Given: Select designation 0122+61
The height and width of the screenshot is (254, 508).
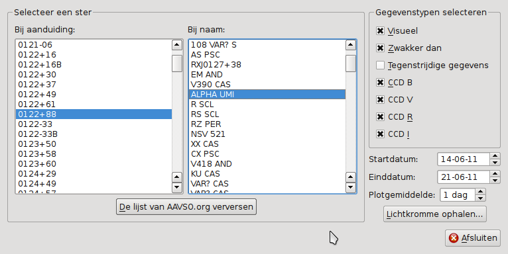Looking at the screenshot, I should (x=94, y=104).
